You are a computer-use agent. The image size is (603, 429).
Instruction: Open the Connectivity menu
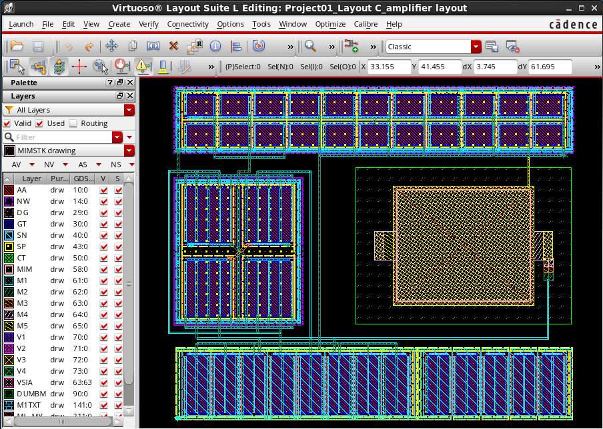tap(187, 24)
